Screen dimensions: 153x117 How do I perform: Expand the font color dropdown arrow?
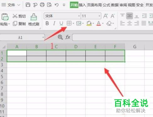(x=103, y=24)
